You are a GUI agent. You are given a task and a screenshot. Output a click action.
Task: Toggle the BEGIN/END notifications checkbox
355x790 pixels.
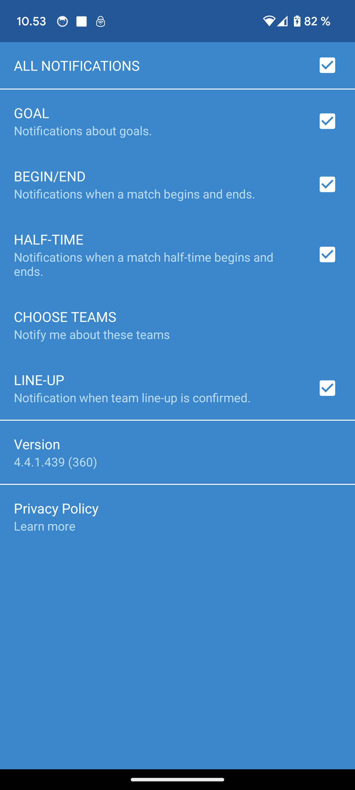pos(327,184)
